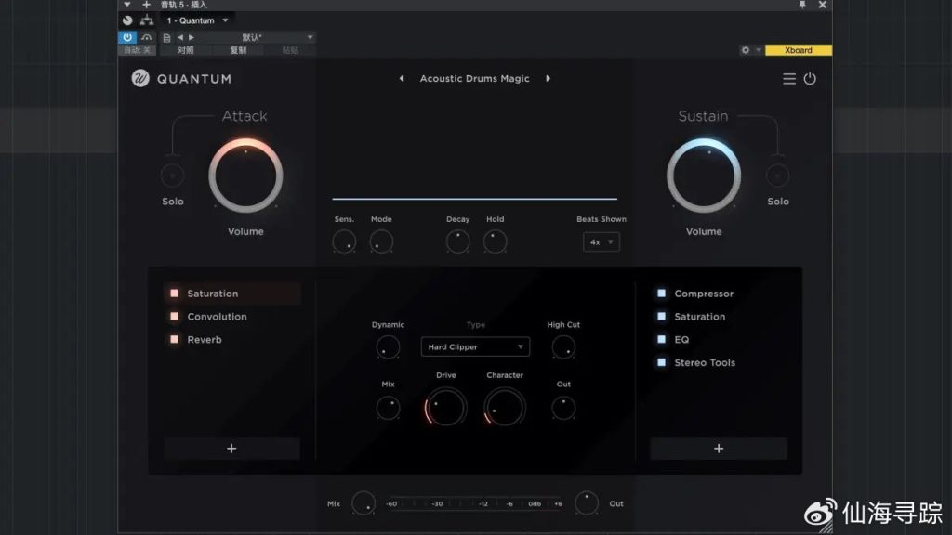The image size is (952, 535).
Task: Click the Acoustic Drums Magic preset name
Action: point(475,78)
